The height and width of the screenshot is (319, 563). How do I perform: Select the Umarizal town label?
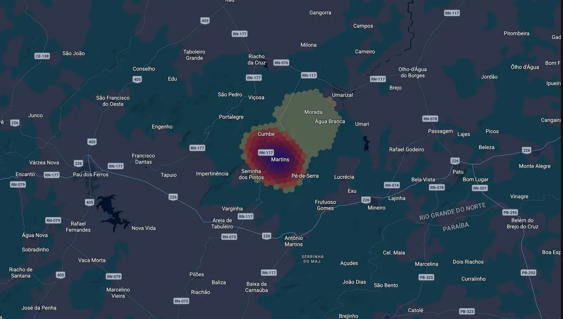(343, 95)
